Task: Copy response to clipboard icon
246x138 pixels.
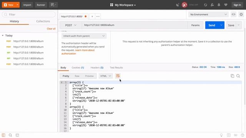Action: tap(232, 76)
